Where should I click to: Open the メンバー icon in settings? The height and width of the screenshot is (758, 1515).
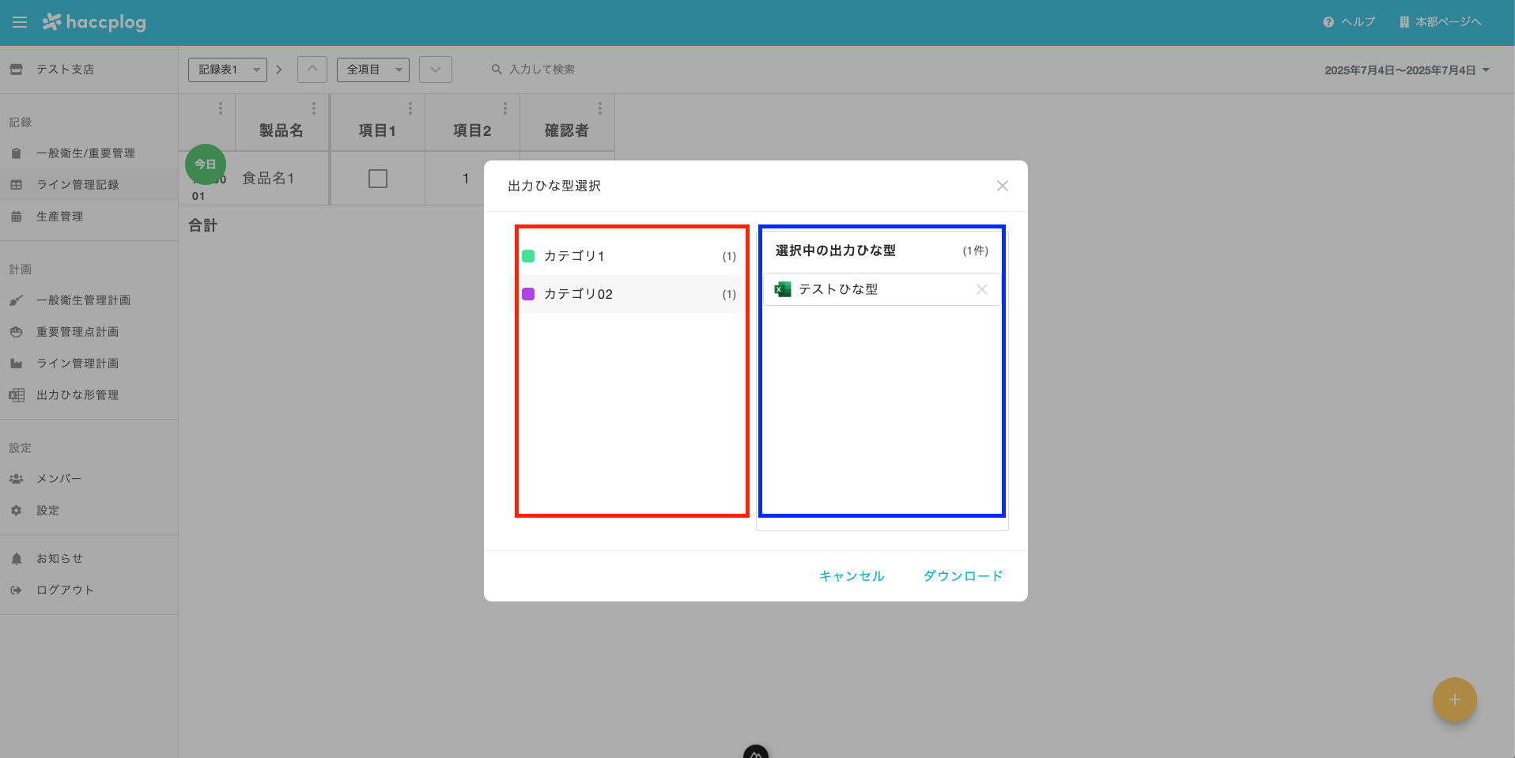coord(17,478)
